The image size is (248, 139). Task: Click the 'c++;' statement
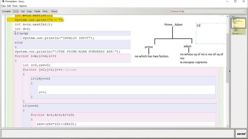pyautogui.click(x=43, y=92)
